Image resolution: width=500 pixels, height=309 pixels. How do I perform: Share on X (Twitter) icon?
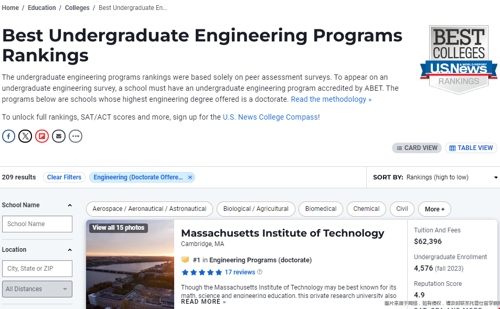coord(25,136)
